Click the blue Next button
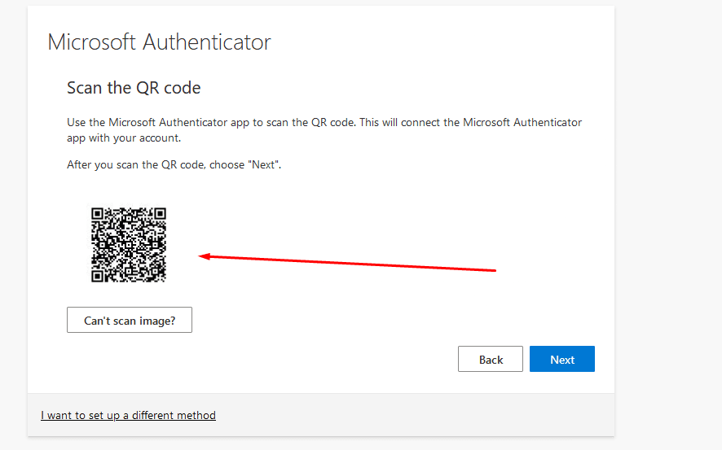The image size is (722, 450). 561,359
